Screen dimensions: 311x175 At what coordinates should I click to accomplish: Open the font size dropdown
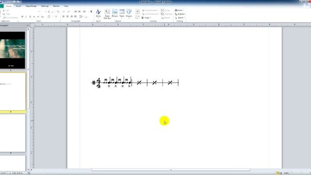tap(46, 12)
